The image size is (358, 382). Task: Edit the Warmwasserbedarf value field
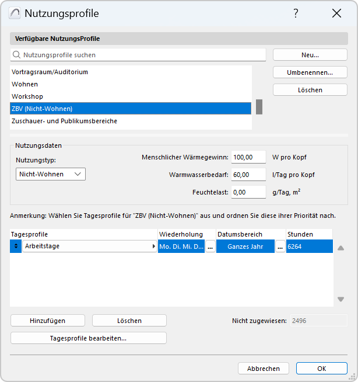[x=248, y=175]
